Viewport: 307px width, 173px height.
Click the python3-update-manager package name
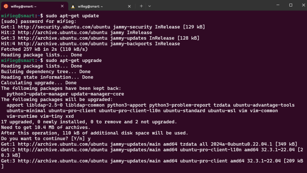[38, 94]
